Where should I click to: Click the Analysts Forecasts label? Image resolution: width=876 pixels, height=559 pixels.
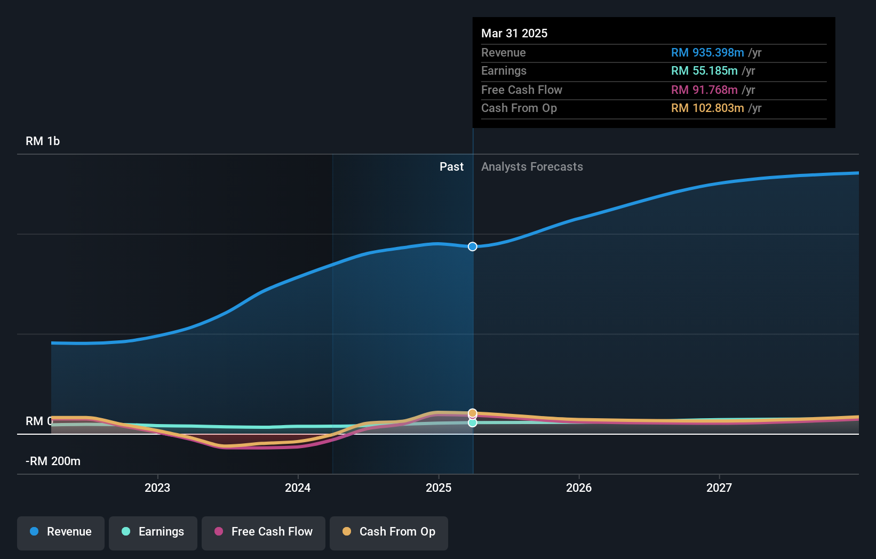pos(532,166)
